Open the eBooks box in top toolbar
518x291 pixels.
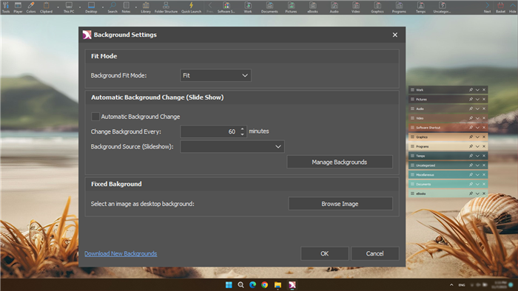312,7
